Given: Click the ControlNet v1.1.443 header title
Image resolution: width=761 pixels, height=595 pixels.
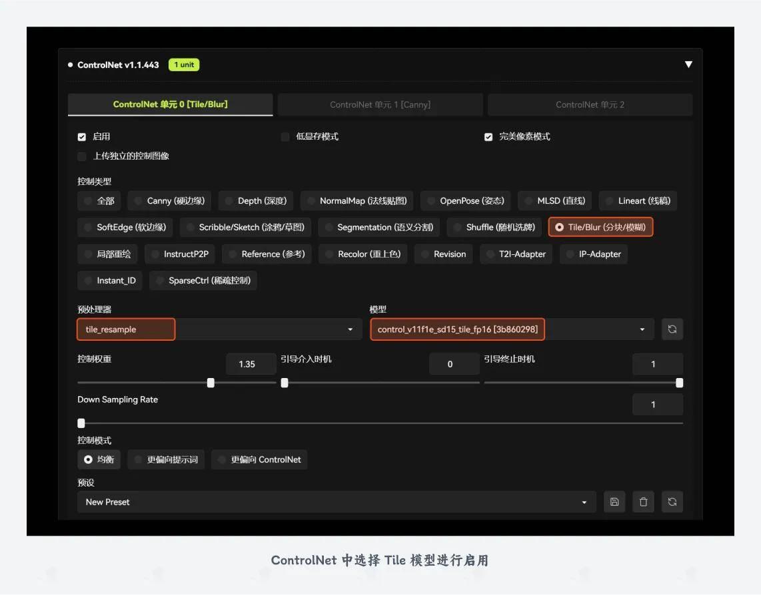Looking at the screenshot, I should [118, 65].
